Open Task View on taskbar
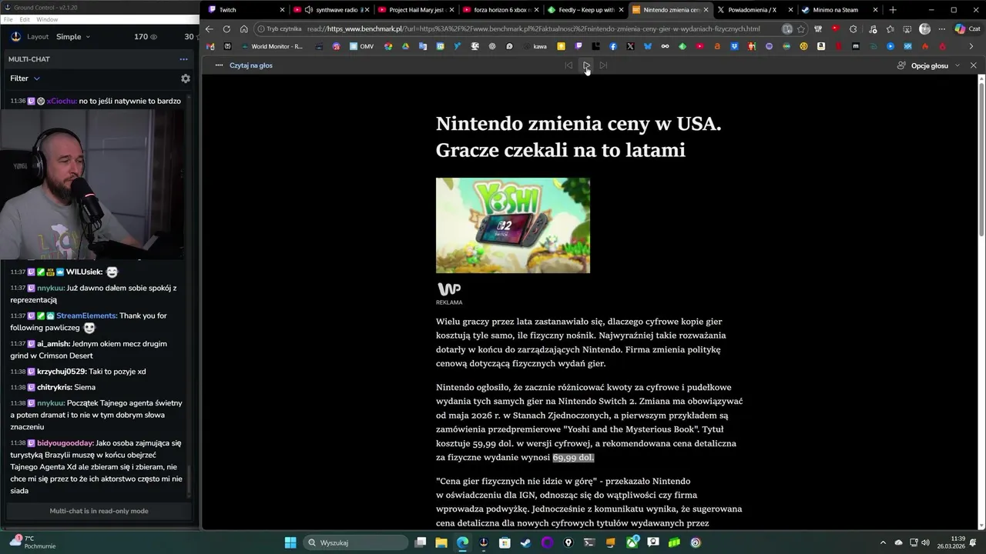The image size is (986, 554). click(421, 542)
